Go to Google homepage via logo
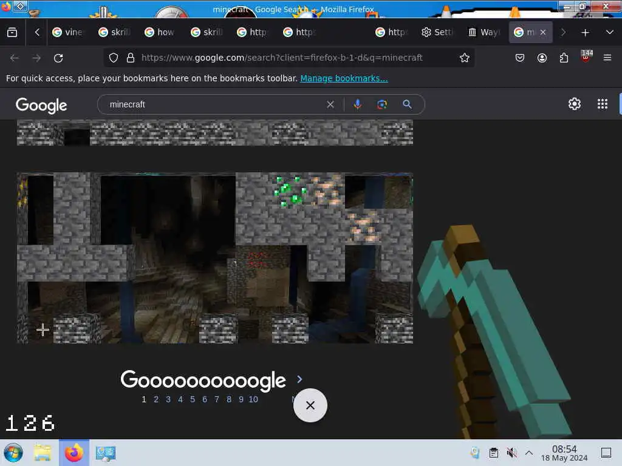Image resolution: width=622 pixels, height=466 pixels. 41,105
